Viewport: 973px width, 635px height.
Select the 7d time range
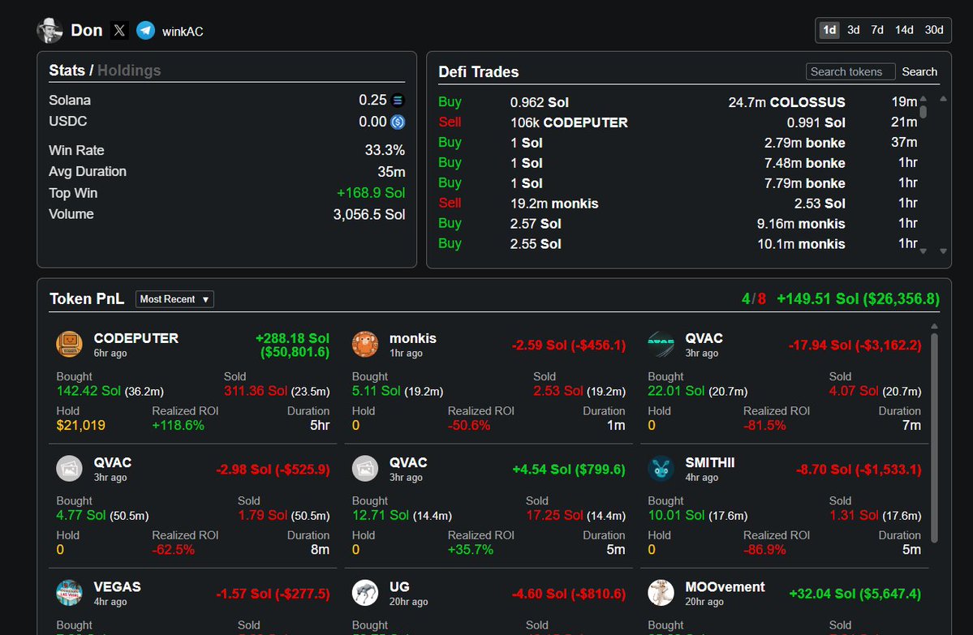(x=877, y=30)
